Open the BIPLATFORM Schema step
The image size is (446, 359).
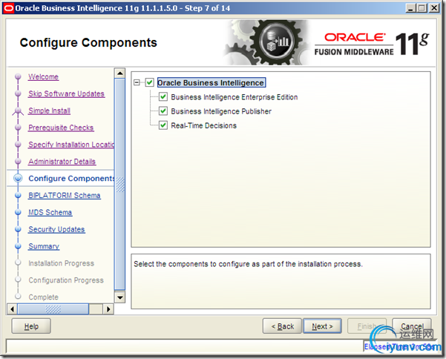(65, 196)
